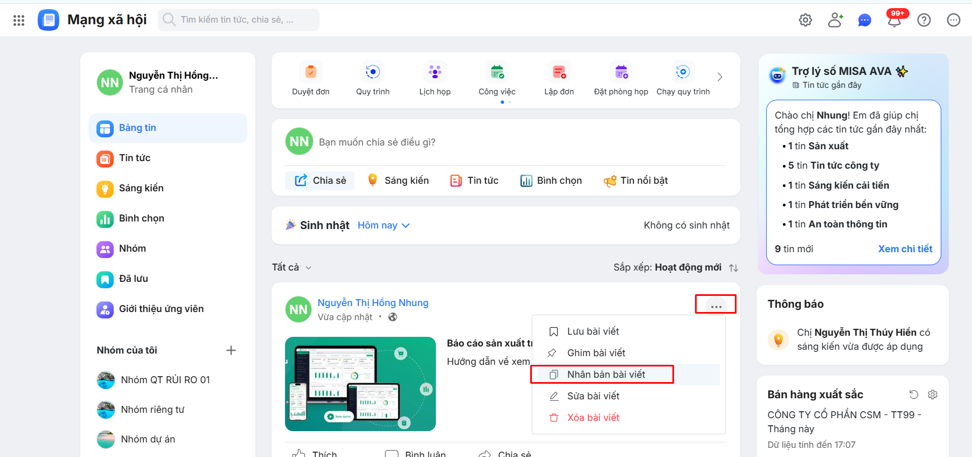Viewport: 972px width, 457px height.
Task: Click the Chia sẻ post type button
Action: 320,181
